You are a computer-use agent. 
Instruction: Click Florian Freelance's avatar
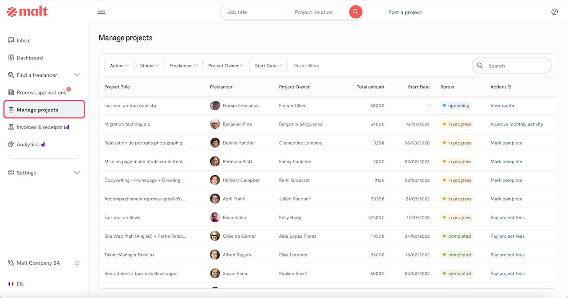215,106
